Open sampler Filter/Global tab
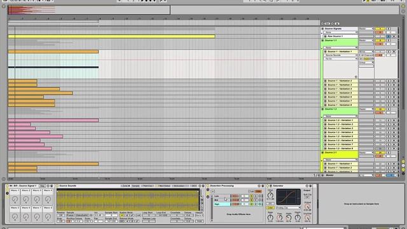 163,186
